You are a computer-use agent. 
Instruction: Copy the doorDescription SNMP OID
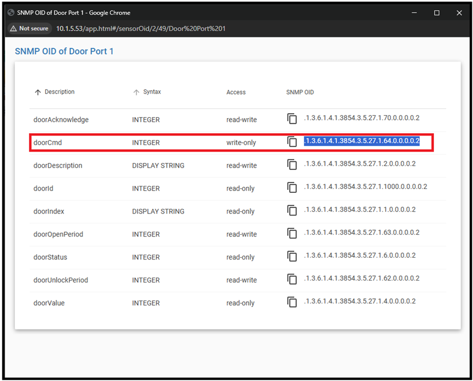pos(292,165)
